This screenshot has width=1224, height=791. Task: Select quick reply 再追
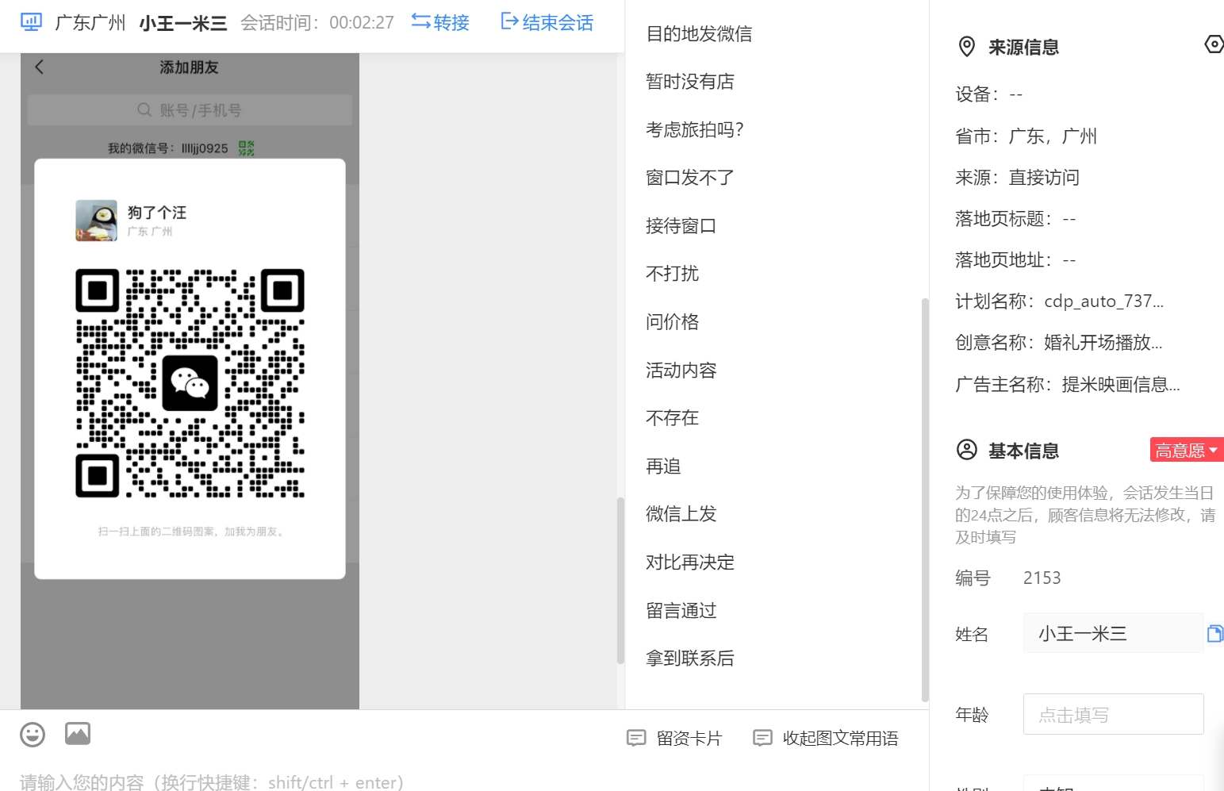click(663, 467)
